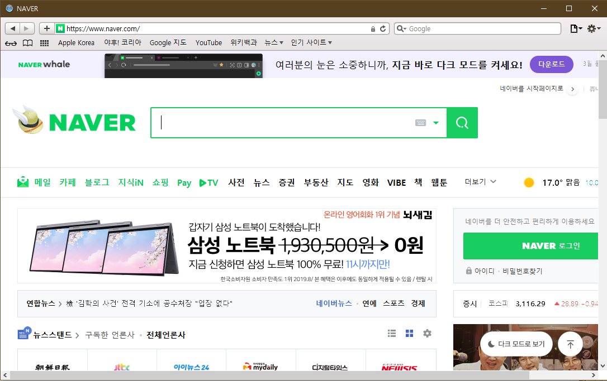The height and width of the screenshot is (381, 607).
Task: Switch news stand to grid view
Action: [409, 334]
